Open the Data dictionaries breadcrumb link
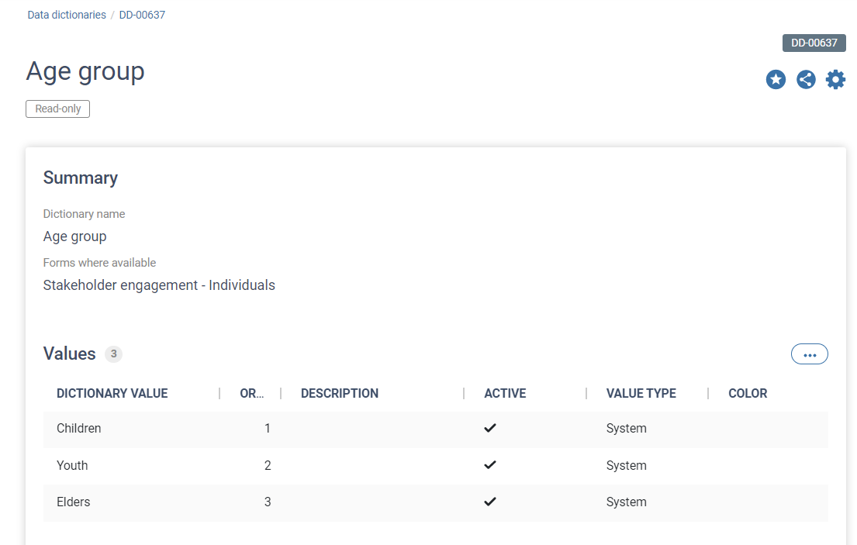The width and height of the screenshot is (857, 545). [66, 14]
